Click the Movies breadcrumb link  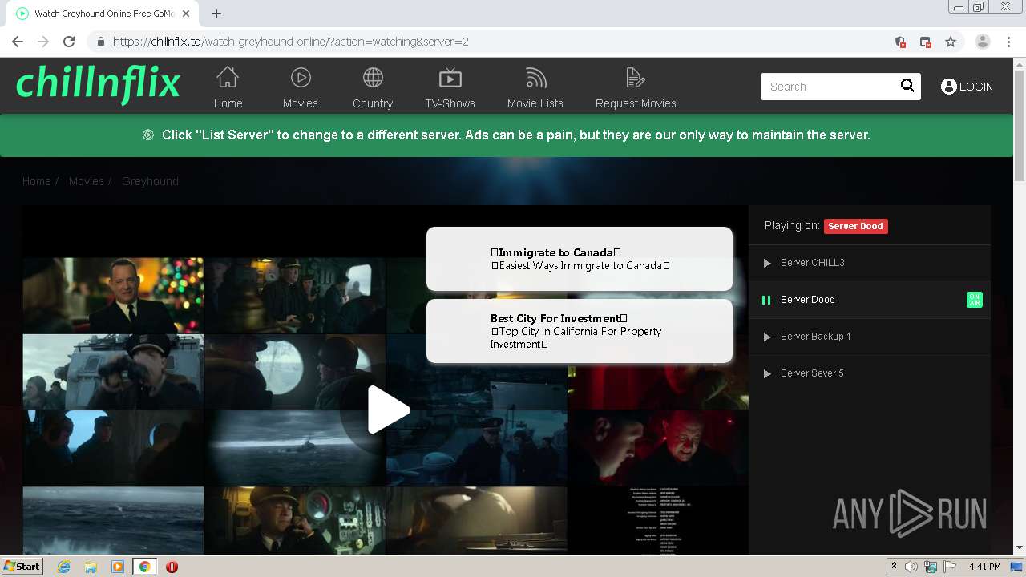click(86, 181)
